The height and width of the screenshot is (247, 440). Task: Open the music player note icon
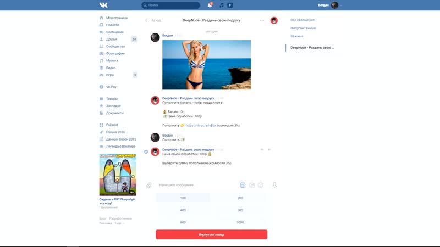coord(222,5)
